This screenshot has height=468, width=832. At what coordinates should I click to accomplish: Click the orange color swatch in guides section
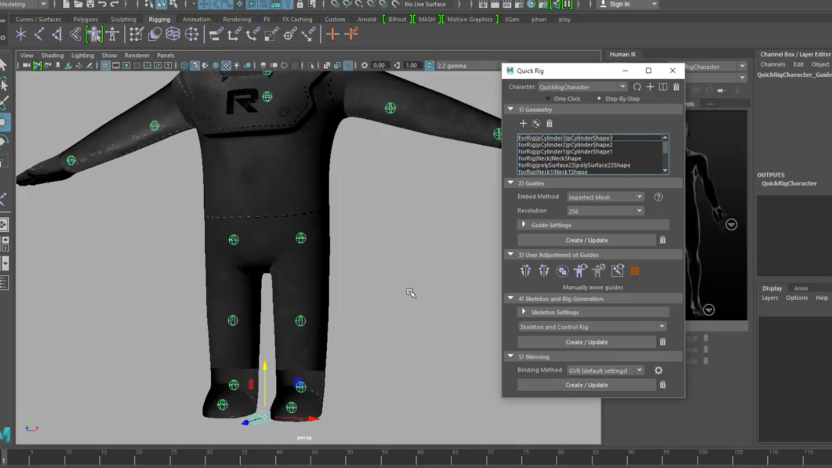(635, 271)
